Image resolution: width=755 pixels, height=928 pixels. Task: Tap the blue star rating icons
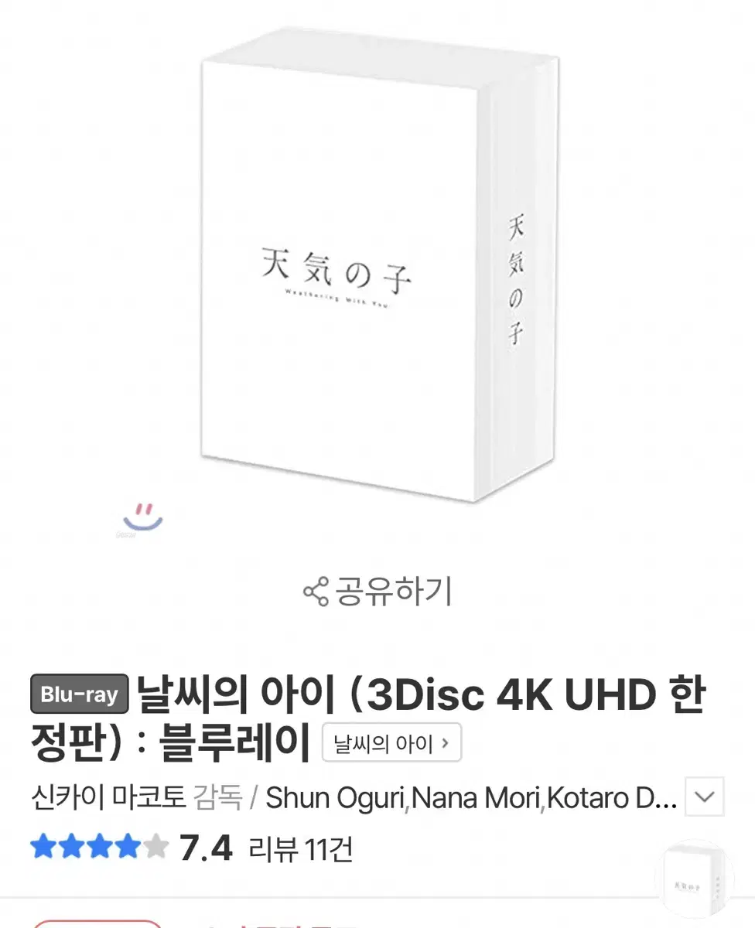click(99, 848)
